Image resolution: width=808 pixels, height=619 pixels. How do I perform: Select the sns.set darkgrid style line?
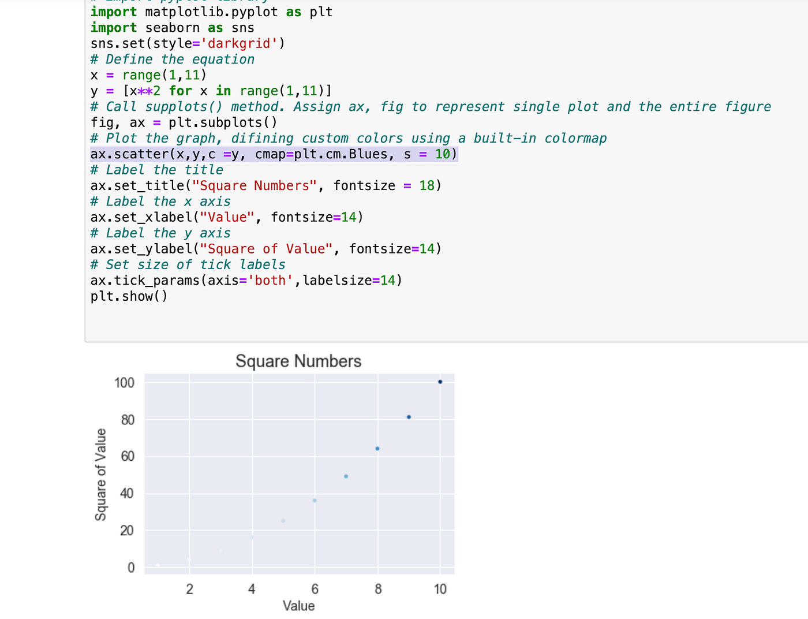click(187, 43)
